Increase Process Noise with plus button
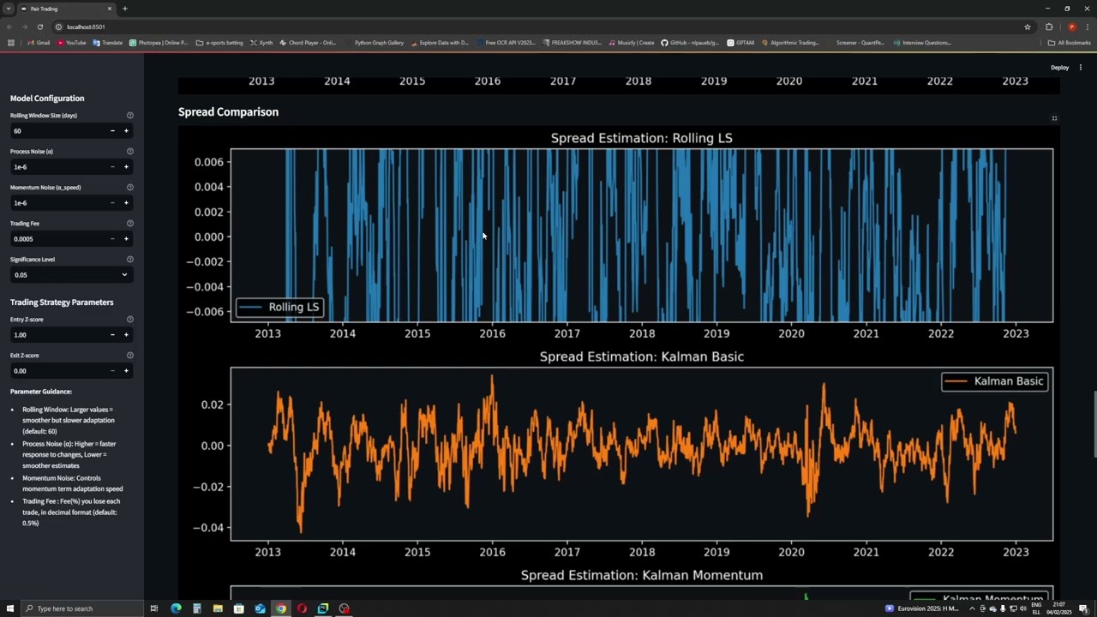This screenshot has height=617, width=1097. click(x=126, y=167)
